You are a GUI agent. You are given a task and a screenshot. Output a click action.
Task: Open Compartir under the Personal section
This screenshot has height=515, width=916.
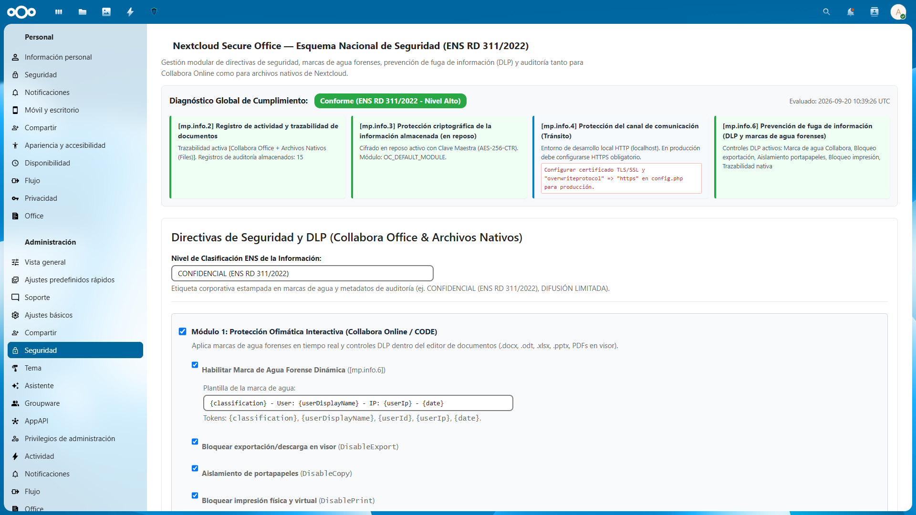coord(75,128)
